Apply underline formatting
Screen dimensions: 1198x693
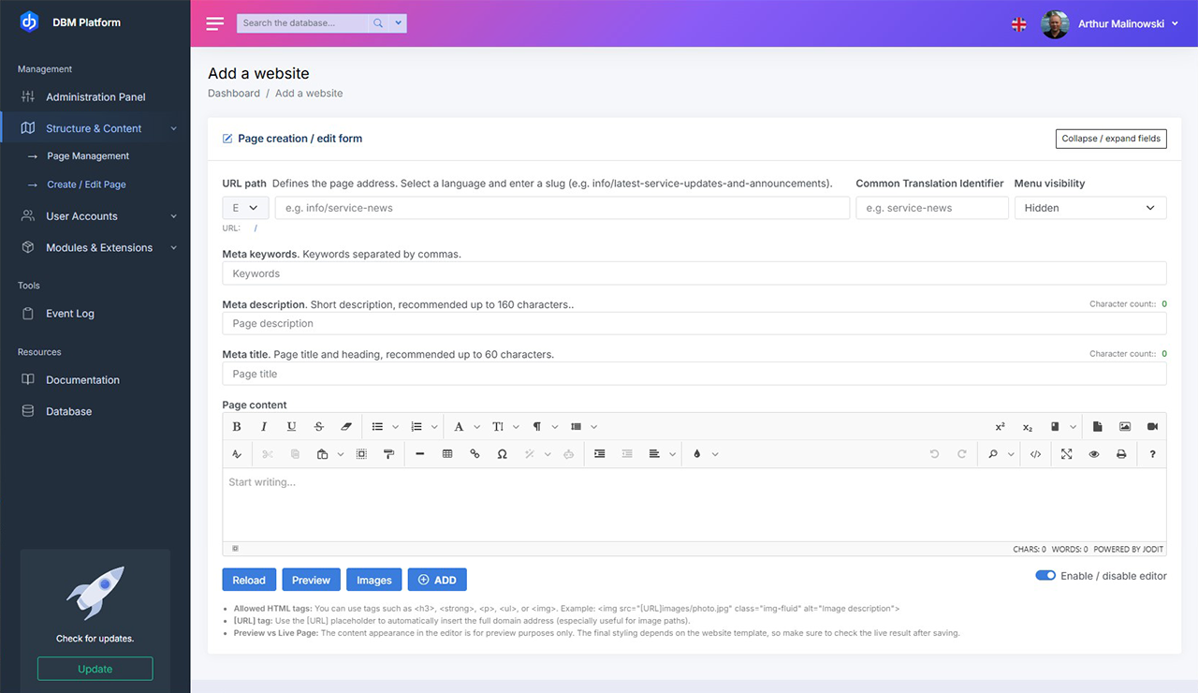291,426
